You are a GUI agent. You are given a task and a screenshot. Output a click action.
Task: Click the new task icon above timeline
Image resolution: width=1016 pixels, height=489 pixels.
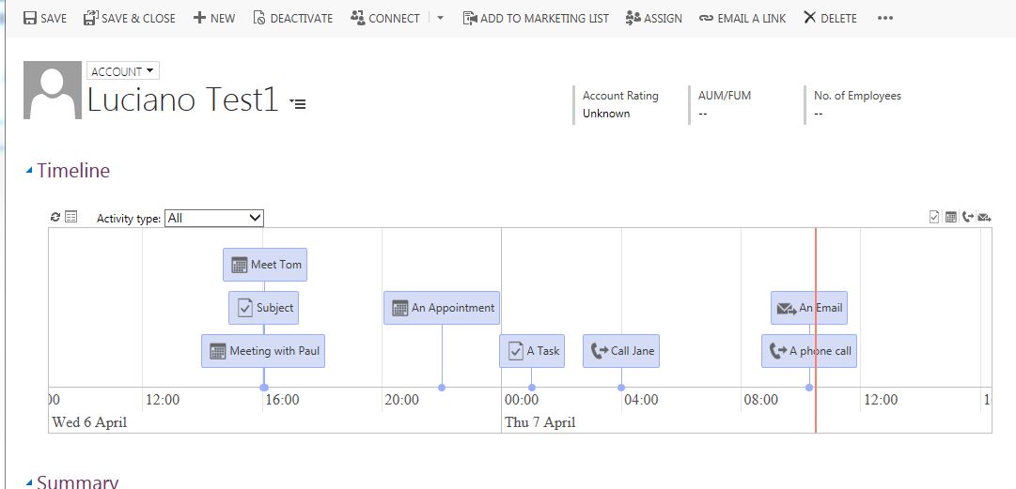[x=933, y=217]
